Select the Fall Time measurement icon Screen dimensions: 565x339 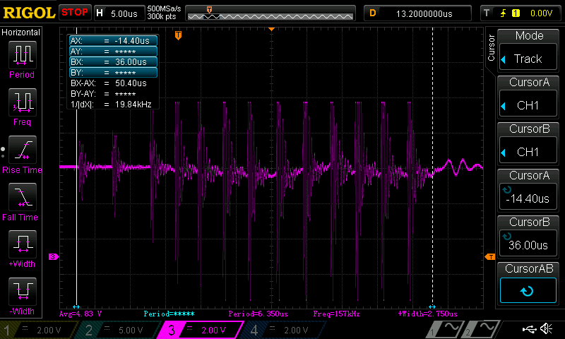21,198
